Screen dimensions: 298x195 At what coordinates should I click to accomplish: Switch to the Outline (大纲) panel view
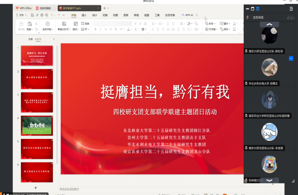click(x=30, y=39)
